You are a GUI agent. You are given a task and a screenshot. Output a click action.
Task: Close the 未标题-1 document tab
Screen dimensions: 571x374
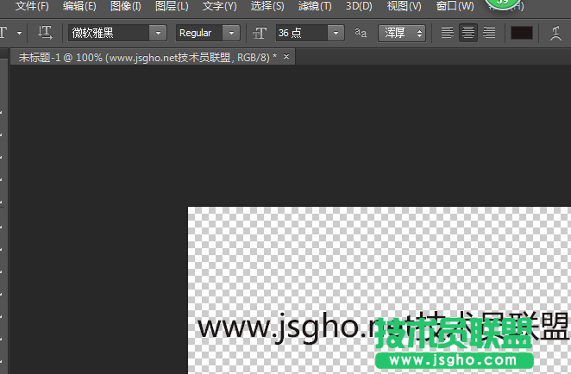point(286,56)
